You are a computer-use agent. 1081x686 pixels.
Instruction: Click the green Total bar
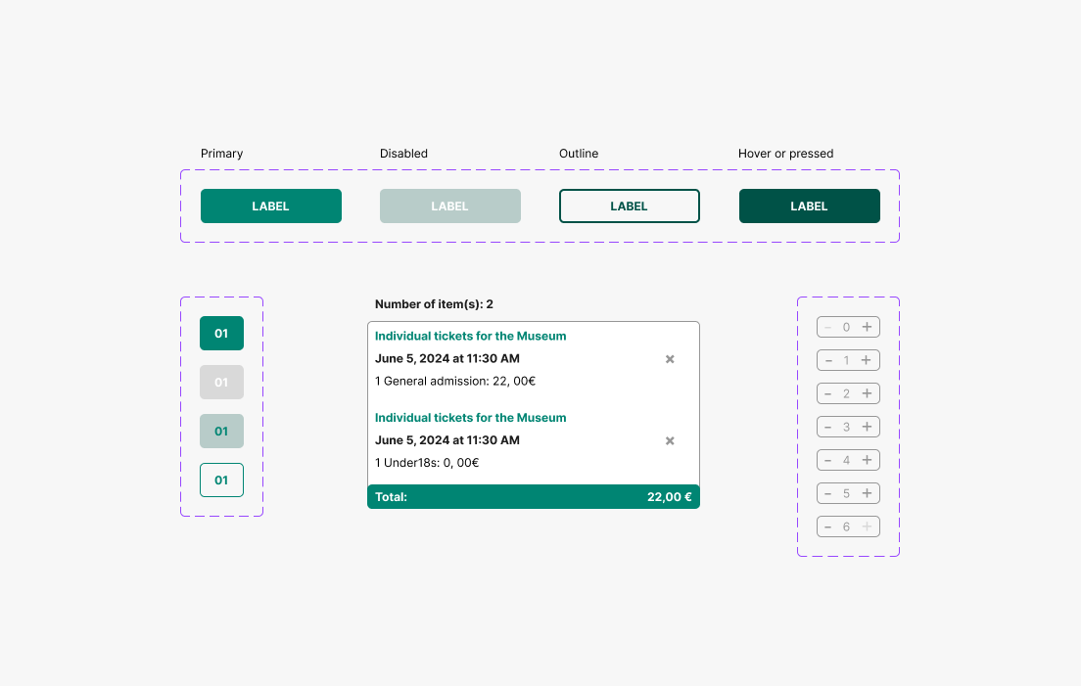point(534,497)
